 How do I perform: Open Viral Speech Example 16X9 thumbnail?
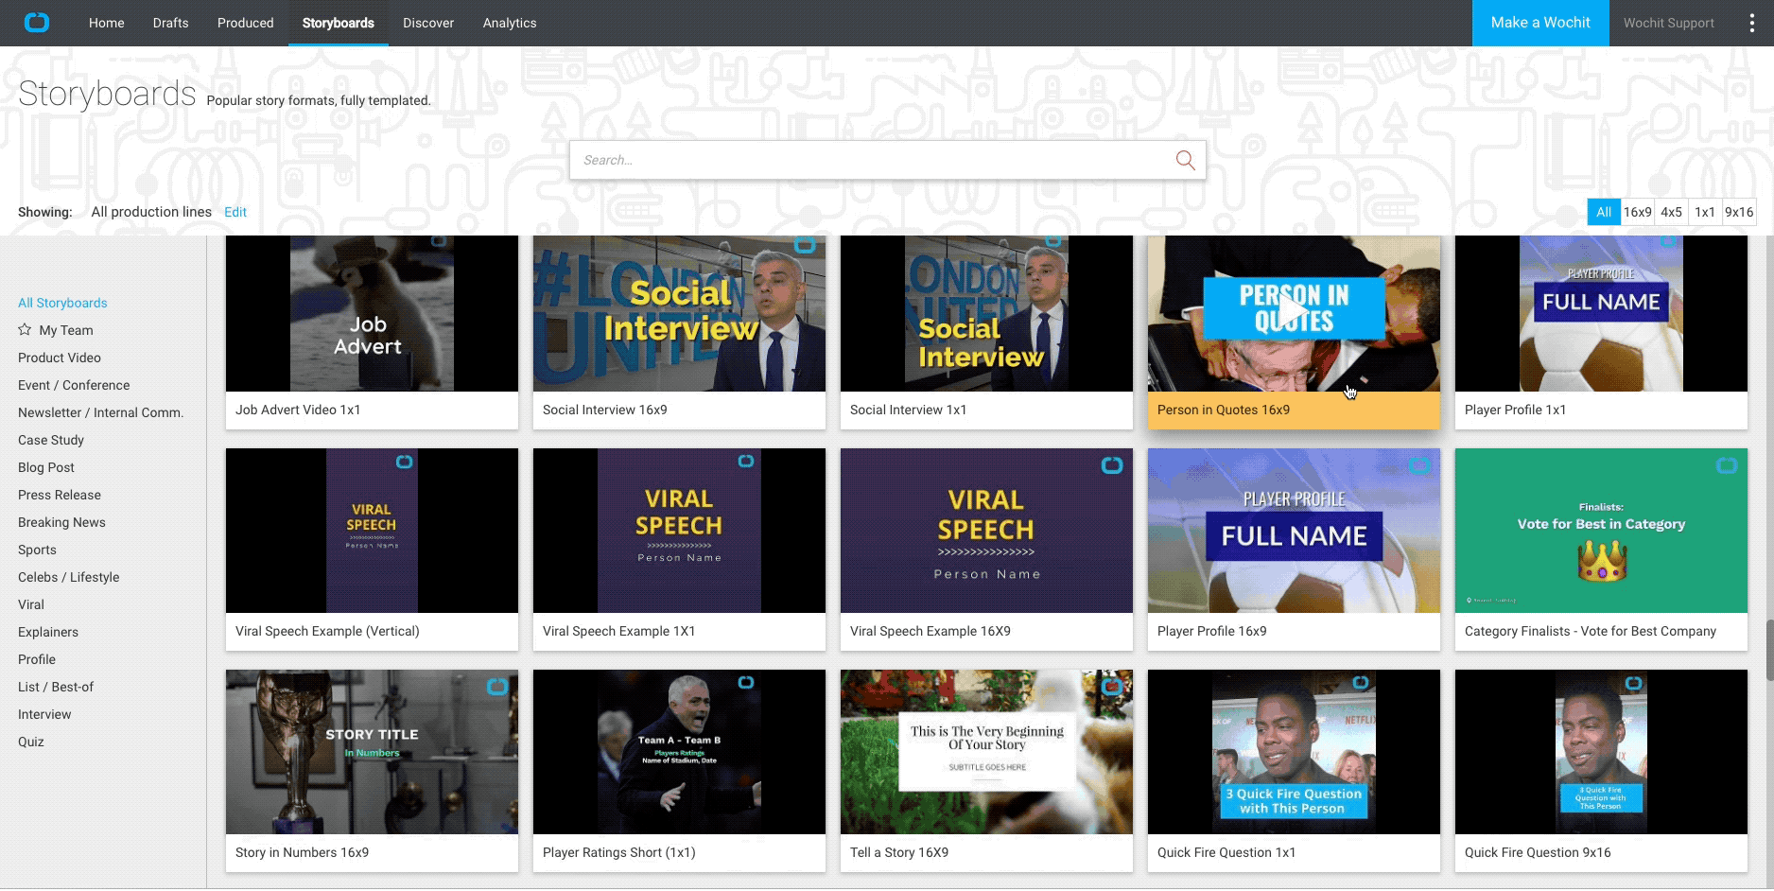pos(986,531)
